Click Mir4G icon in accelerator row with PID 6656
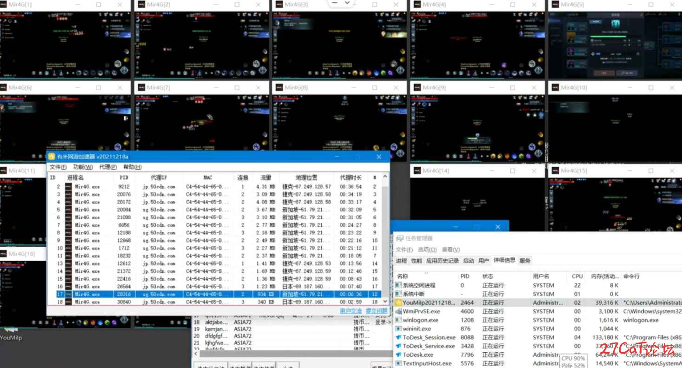The image size is (682, 368). tap(68, 225)
